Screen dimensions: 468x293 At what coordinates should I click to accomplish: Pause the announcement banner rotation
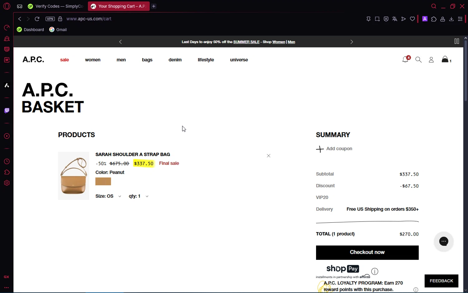click(x=457, y=41)
